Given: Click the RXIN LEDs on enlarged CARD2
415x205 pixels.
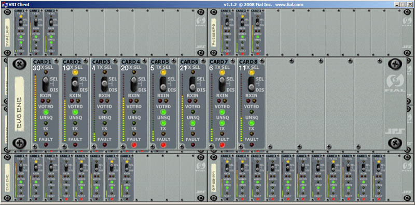Looking at the screenshot, I should 75,101.
